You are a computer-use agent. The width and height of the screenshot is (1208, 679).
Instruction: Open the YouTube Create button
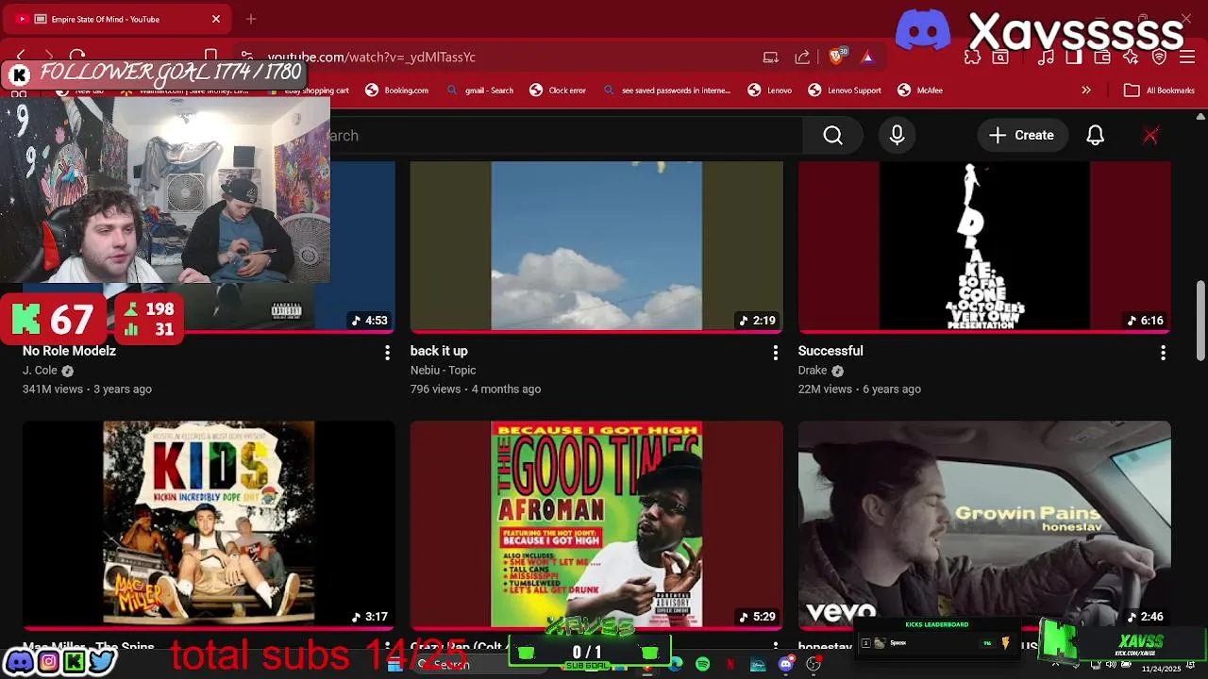pyautogui.click(x=1021, y=136)
